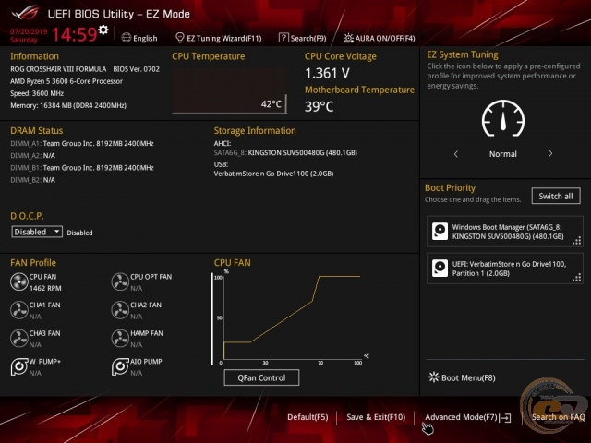Click the AURA ON/OFF light icon
Viewport: 591px width, 443px height.
coord(348,38)
